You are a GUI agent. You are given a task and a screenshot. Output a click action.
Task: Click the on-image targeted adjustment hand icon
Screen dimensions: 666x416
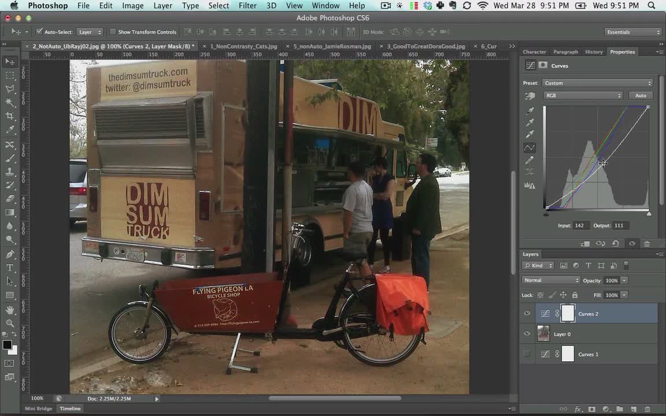pyautogui.click(x=530, y=96)
